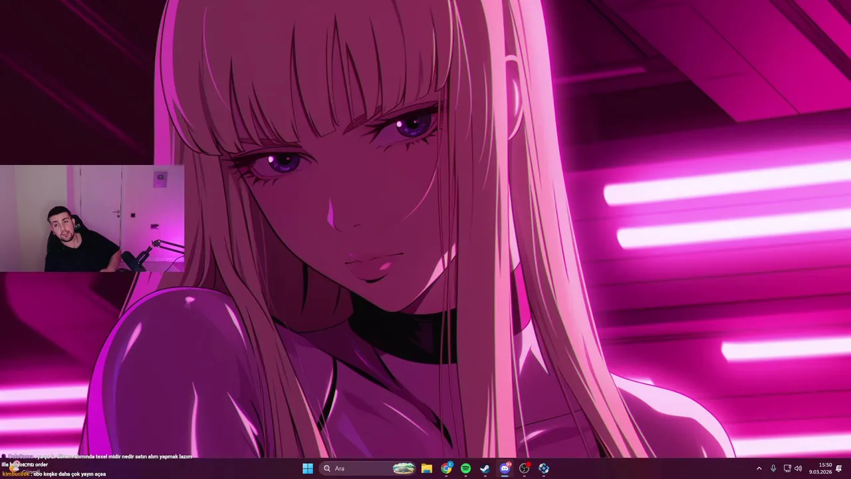Image resolution: width=851 pixels, height=479 pixels.
Task: Expand hidden system tray icons chevron
Action: click(759, 468)
